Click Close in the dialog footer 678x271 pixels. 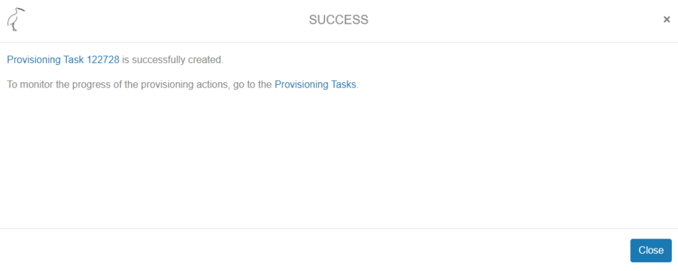[650, 250]
